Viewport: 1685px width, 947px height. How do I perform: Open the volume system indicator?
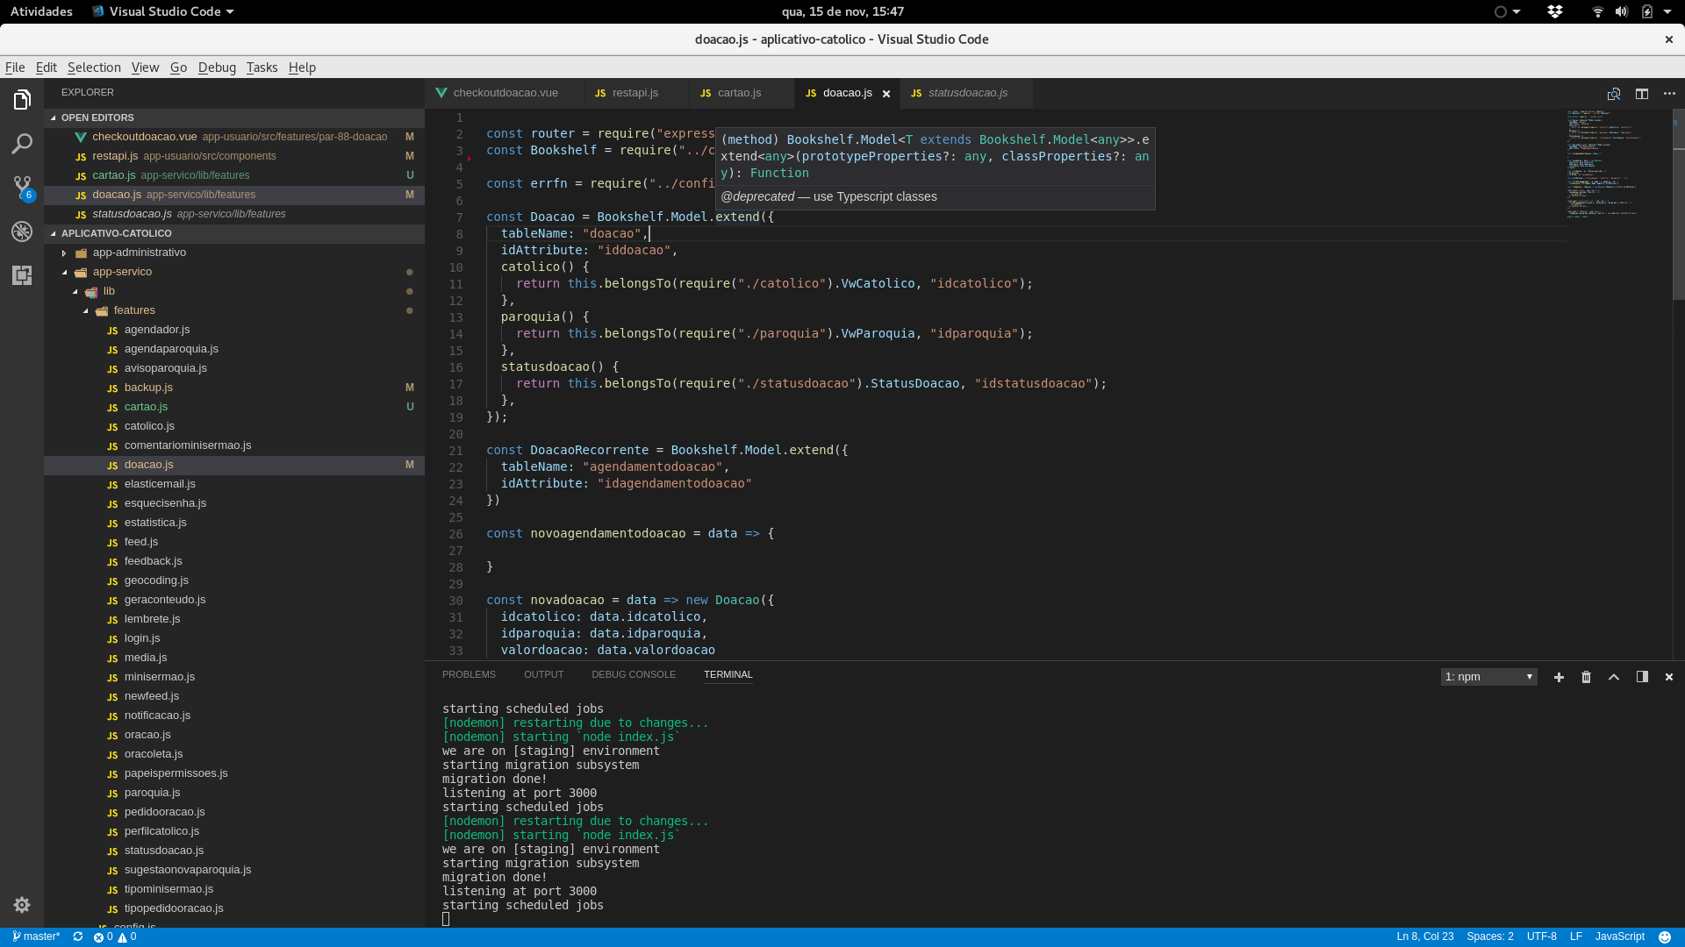[x=1622, y=11]
